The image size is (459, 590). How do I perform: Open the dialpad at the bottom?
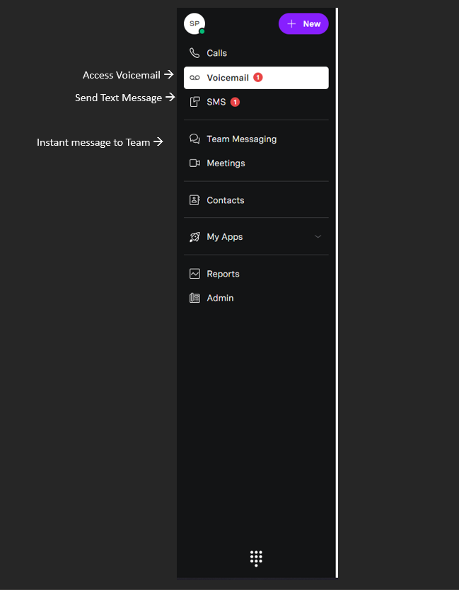coord(256,558)
